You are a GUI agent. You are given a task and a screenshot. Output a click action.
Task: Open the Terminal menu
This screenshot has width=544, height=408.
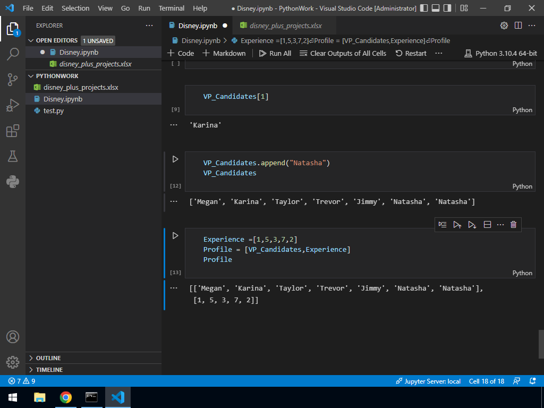(x=171, y=8)
